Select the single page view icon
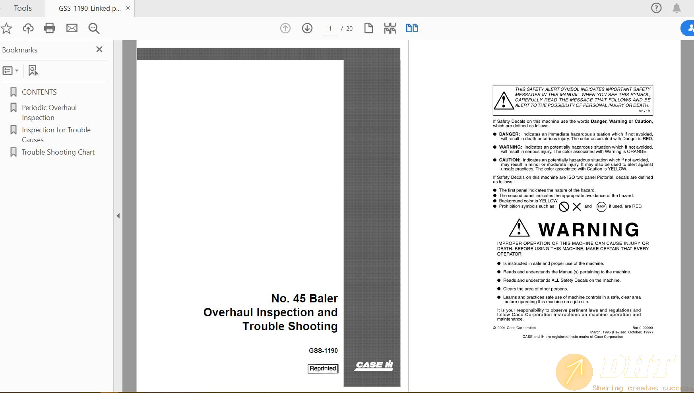The height and width of the screenshot is (393, 694). pyautogui.click(x=368, y=28)
